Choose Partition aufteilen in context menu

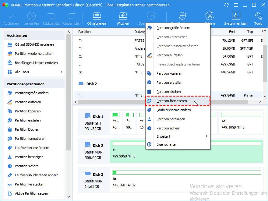pos(178,55)
